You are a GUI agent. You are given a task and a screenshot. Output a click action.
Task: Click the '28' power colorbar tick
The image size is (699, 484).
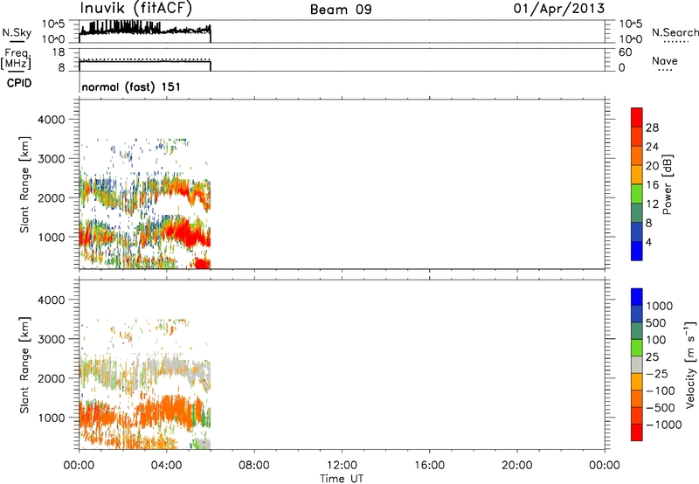point(652,128)
